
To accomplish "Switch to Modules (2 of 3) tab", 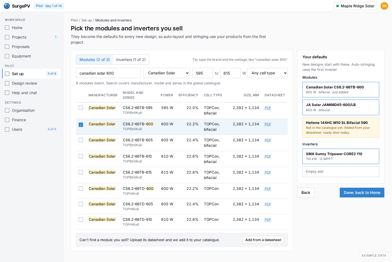I will 94,60.
